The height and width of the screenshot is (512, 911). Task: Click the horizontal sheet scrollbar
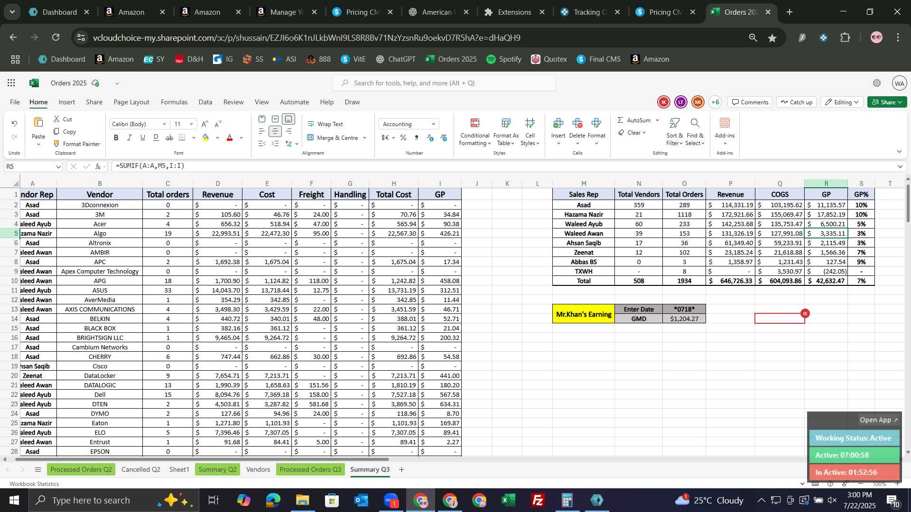202,459
